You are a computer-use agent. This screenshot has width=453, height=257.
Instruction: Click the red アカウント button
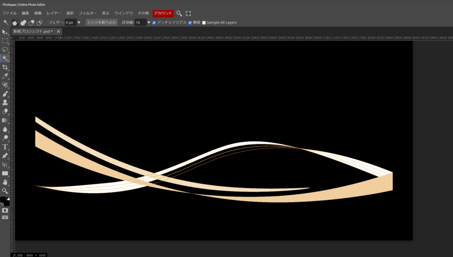click(x=163, y=13)
